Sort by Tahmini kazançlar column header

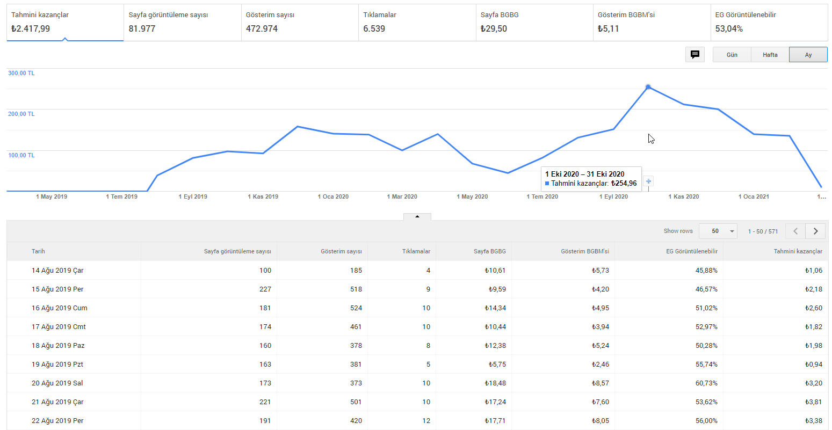coord(798,251)
